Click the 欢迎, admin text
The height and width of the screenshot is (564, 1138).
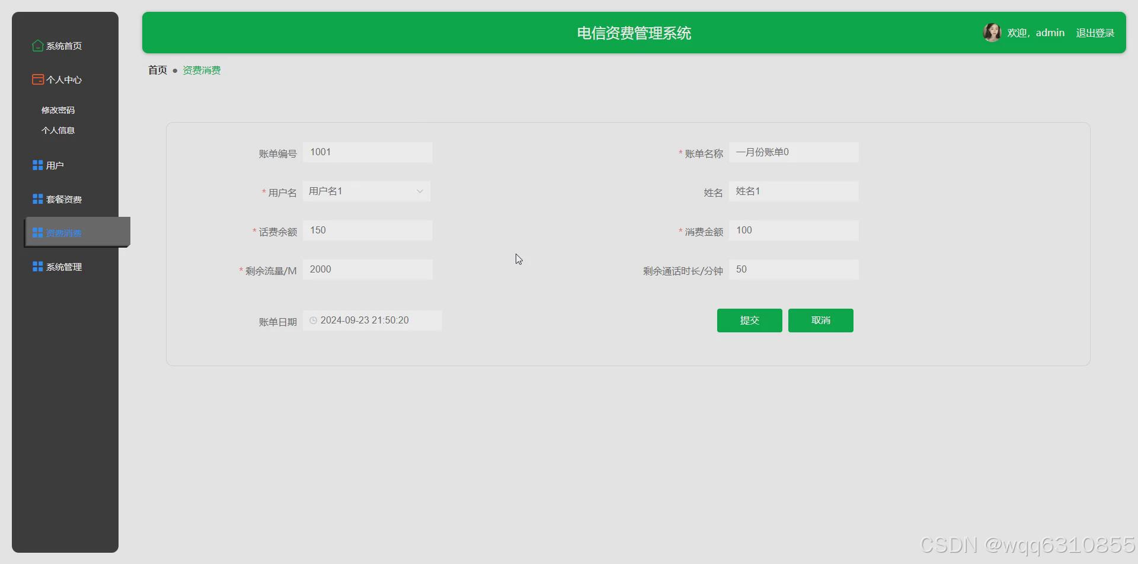pyautogui.click(x=1035, y=33)
